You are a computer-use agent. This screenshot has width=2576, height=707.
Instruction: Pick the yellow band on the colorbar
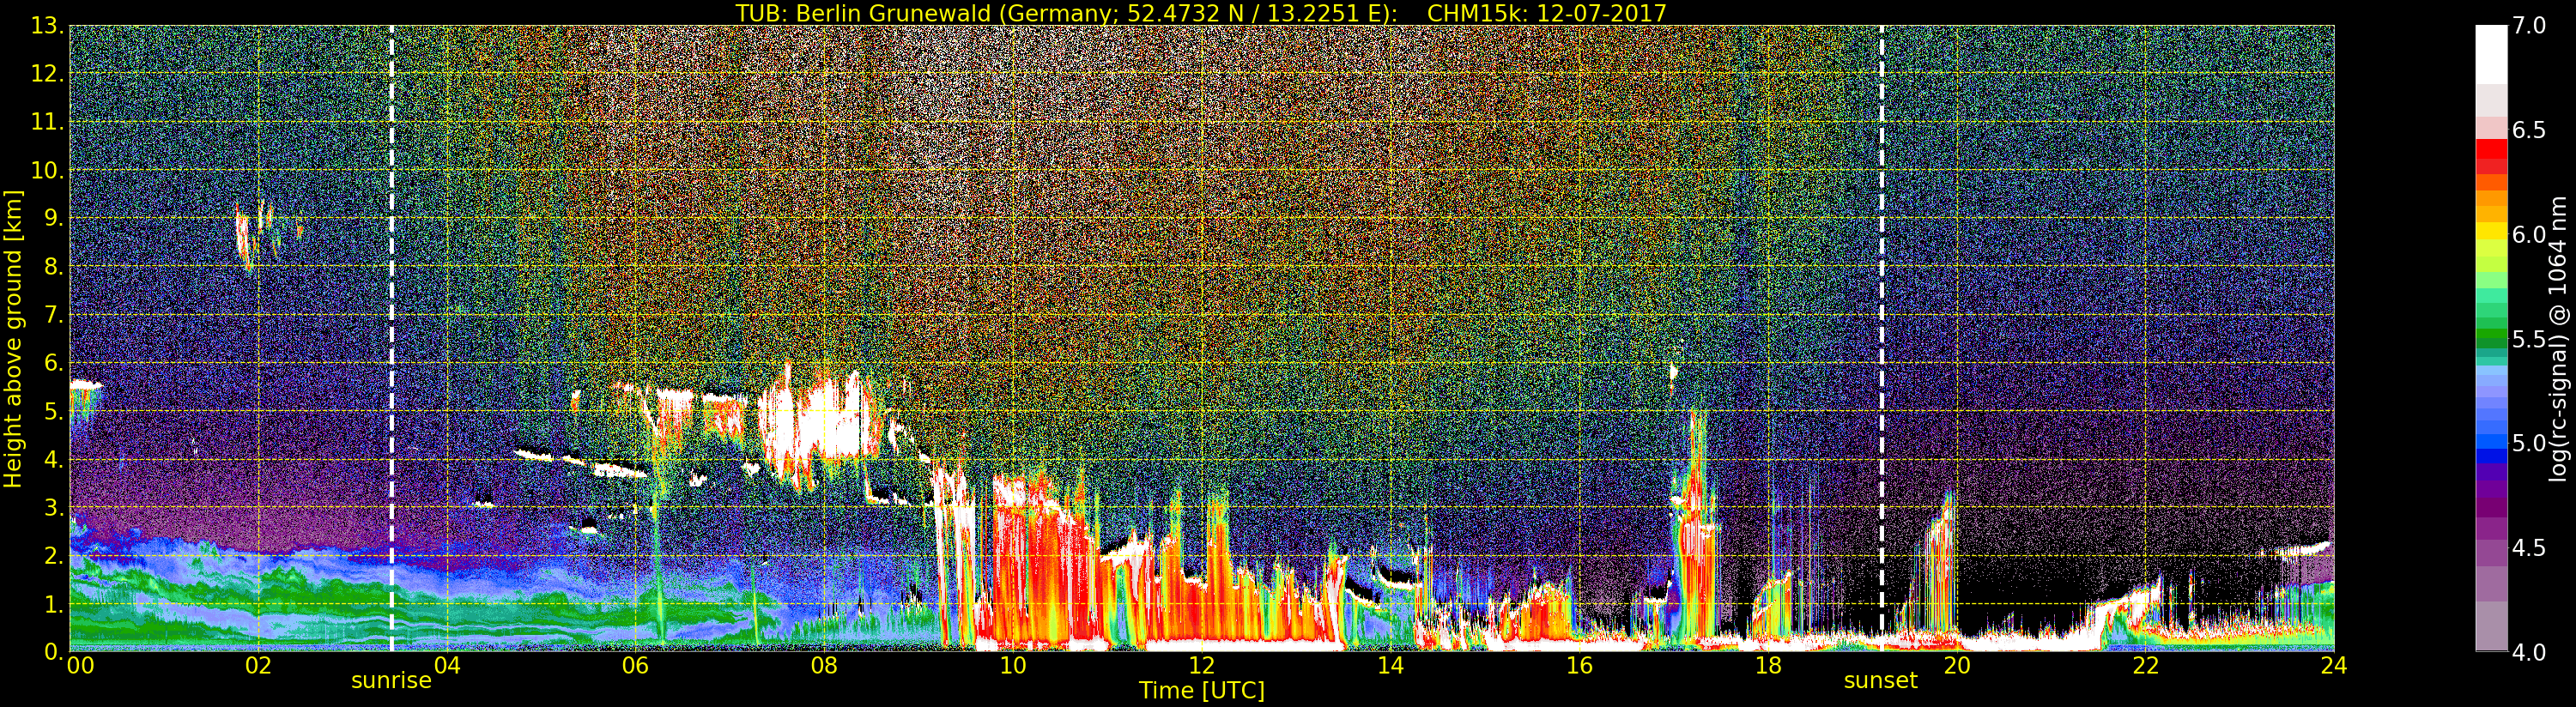point(2490,232)
